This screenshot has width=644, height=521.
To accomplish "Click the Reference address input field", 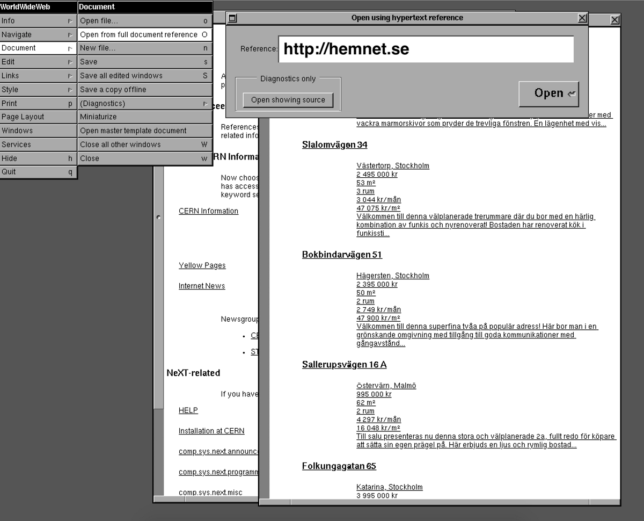I will click(x=426, y=49).
